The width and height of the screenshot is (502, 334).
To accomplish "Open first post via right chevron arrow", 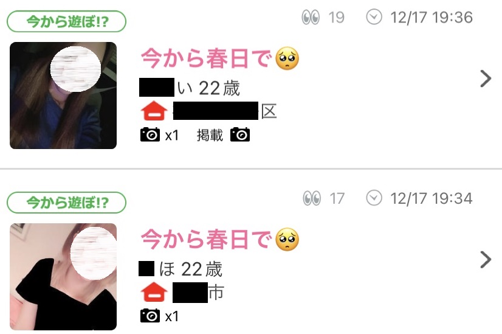I will pyautogui.click(x=486, y=79).
